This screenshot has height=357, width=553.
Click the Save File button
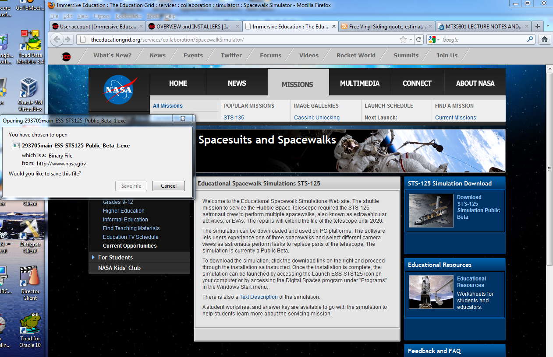coord(131,186)
